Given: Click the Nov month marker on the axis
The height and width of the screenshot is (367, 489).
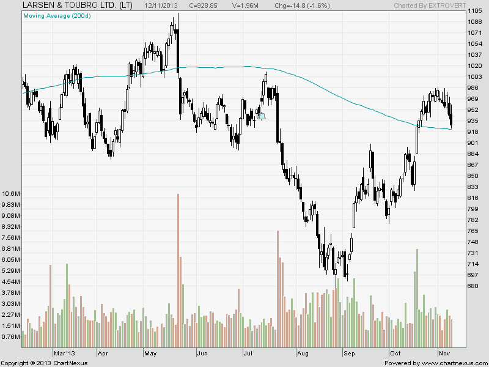Looking at the screenshot, I should coord(444,353).
